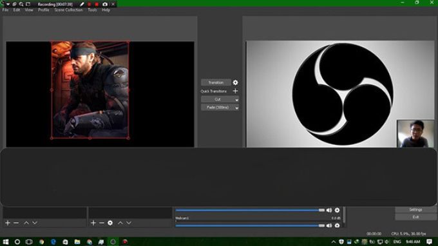Open the Edit menu
The width and height of the screenshot is (438, 246).
coord(17,10)
